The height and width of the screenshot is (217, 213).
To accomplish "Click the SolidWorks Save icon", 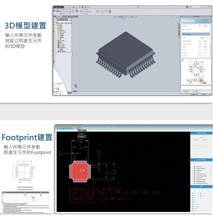I will tap(73, 7).
